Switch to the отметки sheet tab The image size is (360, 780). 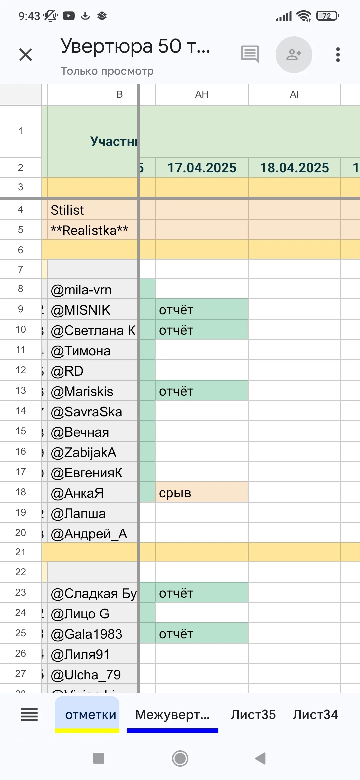pos(90,715)
